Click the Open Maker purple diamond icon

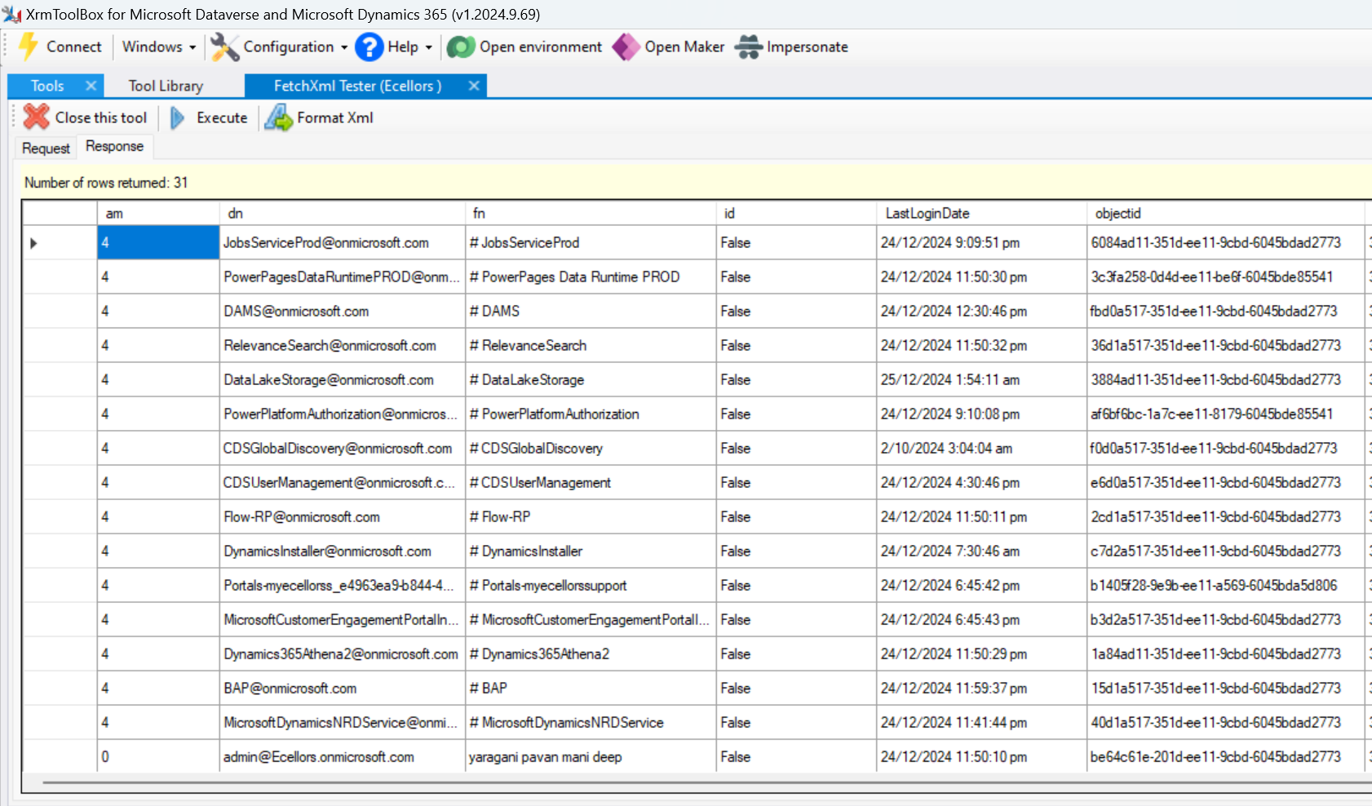tap(626, 46)
